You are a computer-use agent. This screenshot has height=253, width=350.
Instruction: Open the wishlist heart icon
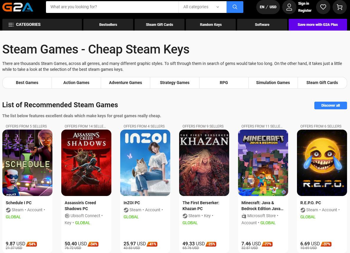323,7
